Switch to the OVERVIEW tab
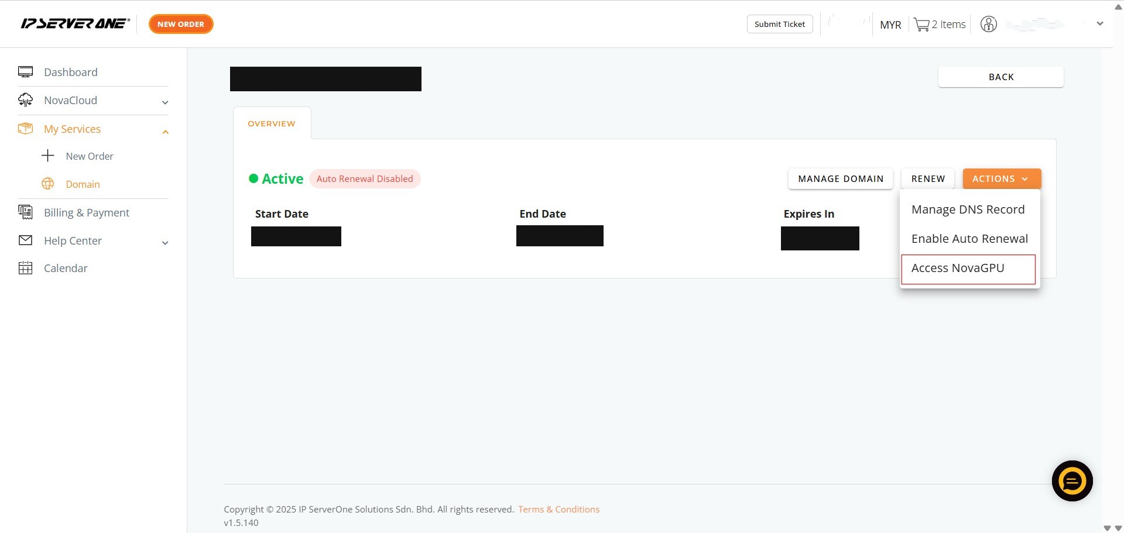1124x533 pixels. 272,123
